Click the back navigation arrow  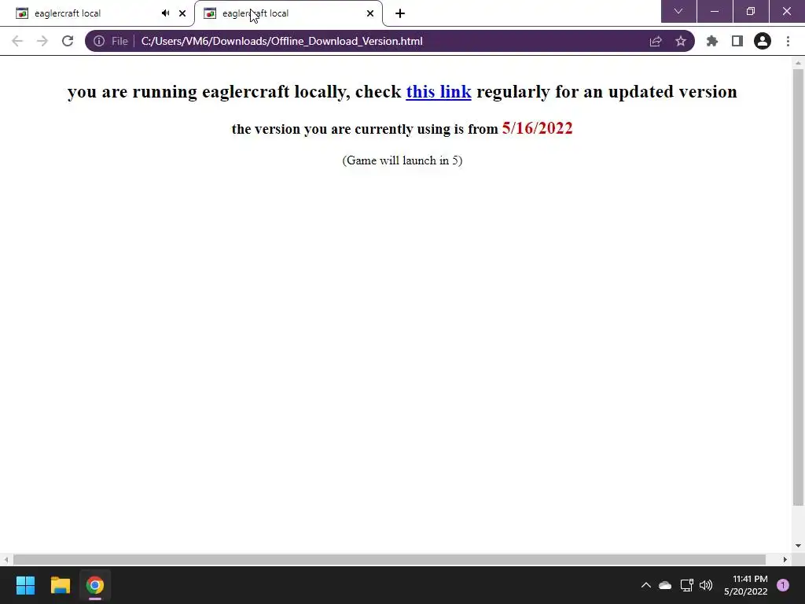tap(17, 41)
